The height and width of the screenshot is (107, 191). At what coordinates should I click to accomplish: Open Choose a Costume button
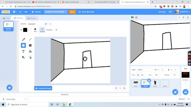10,88
